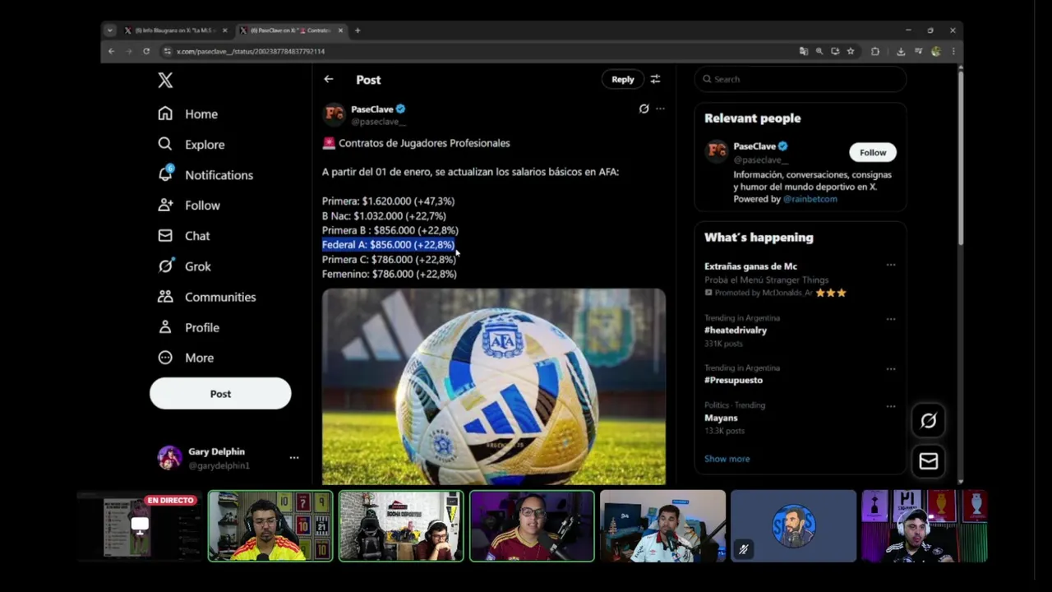Click the floating Grok button

click(929, 420)
